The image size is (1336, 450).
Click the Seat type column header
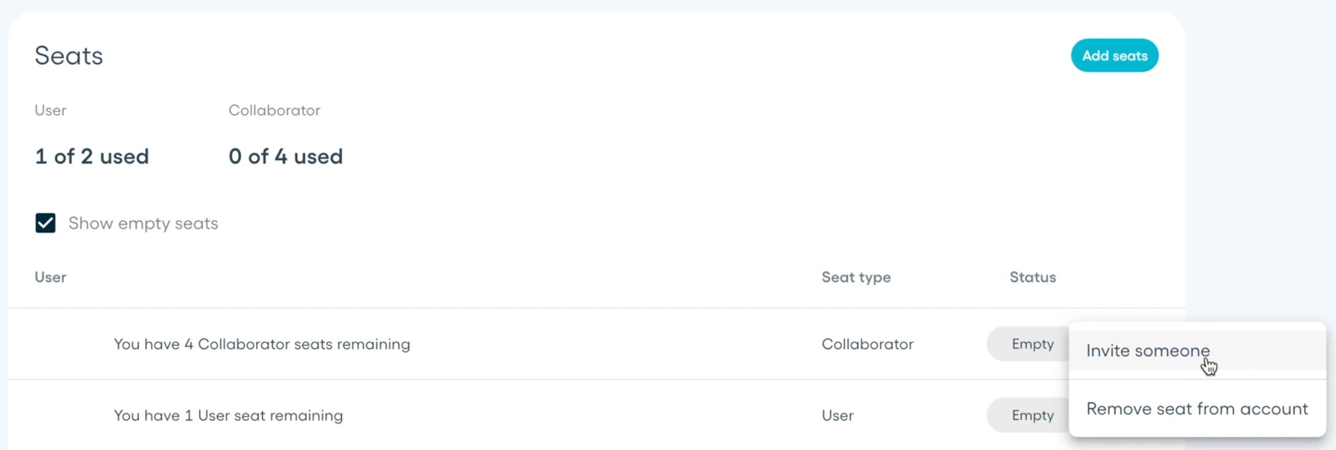pos(856,277)
